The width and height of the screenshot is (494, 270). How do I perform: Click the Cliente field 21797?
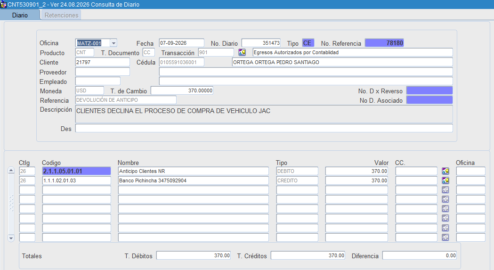103,62
